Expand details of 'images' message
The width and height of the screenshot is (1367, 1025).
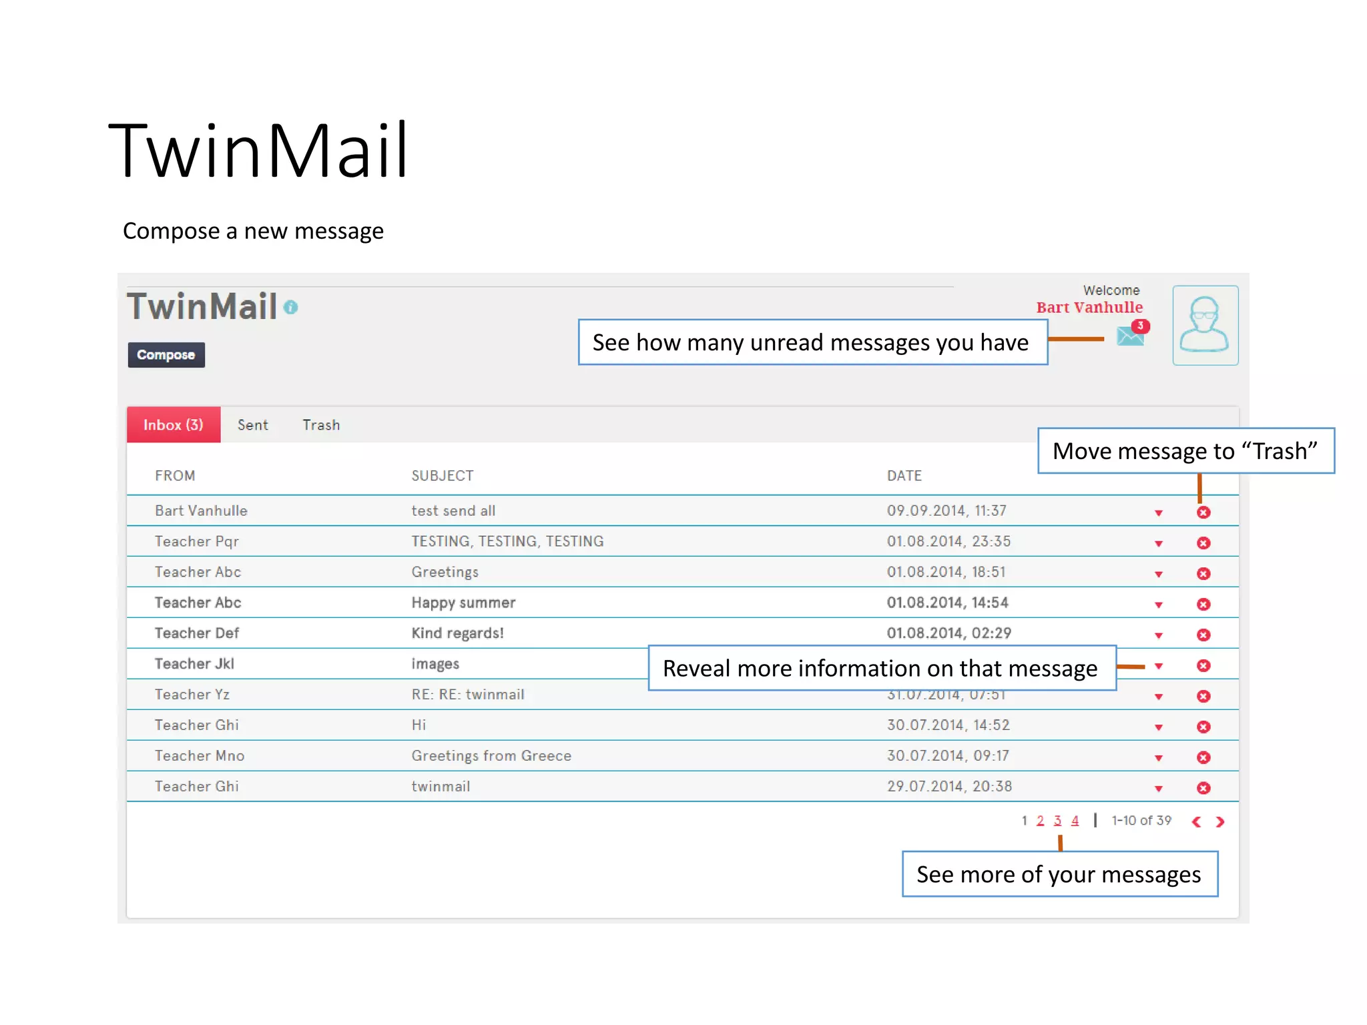pyautogui.click(x=1159, y=667)
